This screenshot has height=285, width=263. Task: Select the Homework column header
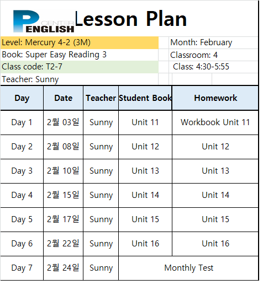215,98
